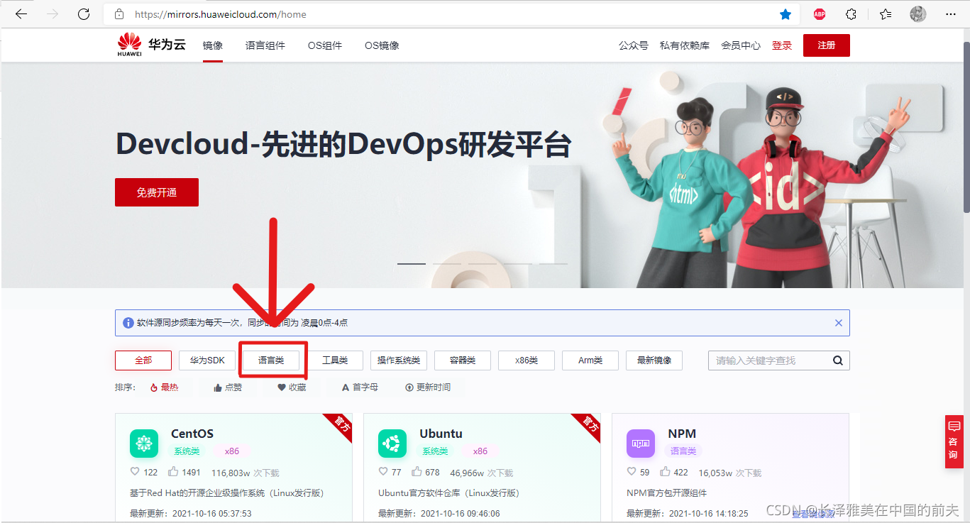This screenshot has width=970, height=523.
Task: Close the sync frequency notice
Action: pyautogui.click(x=839, y=323)
